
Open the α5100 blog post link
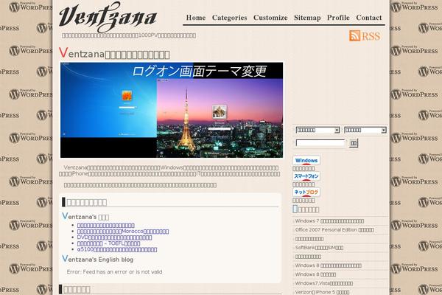point(117,249)
